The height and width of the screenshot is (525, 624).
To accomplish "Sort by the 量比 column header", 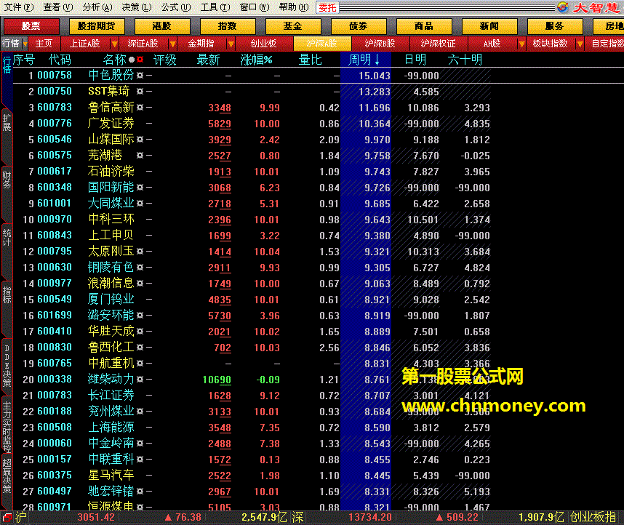I will tap(311, 60).
